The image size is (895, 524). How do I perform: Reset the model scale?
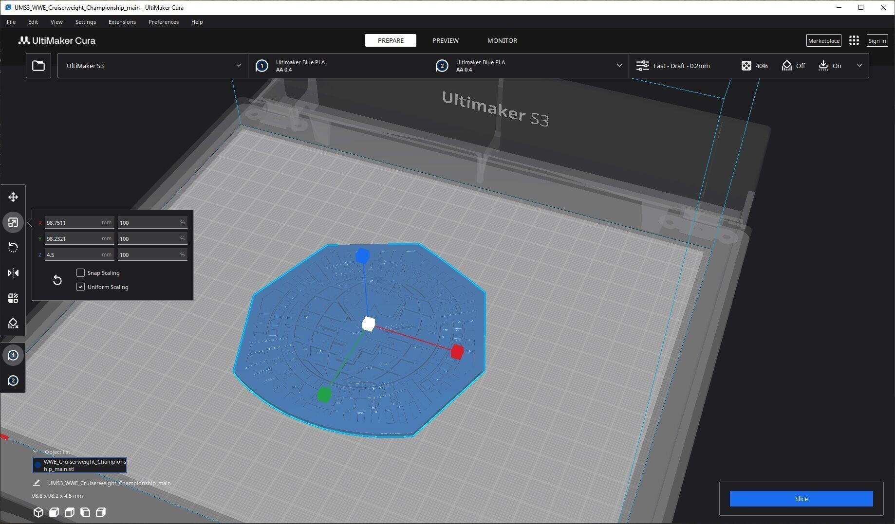pos(57,280)
